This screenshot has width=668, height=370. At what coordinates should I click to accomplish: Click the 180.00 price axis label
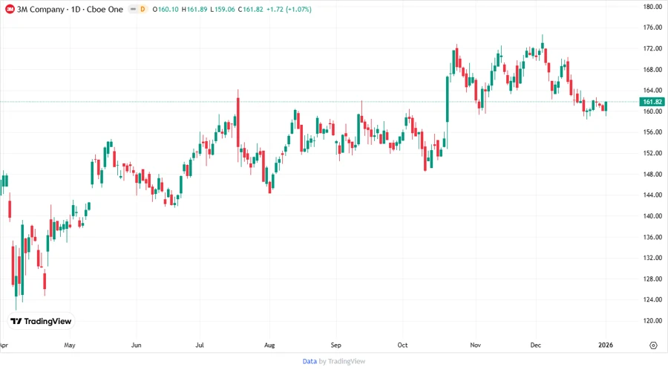(652, 7)
